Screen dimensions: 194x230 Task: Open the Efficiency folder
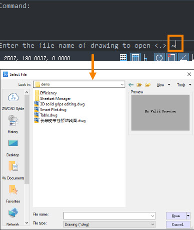[46, 93]
